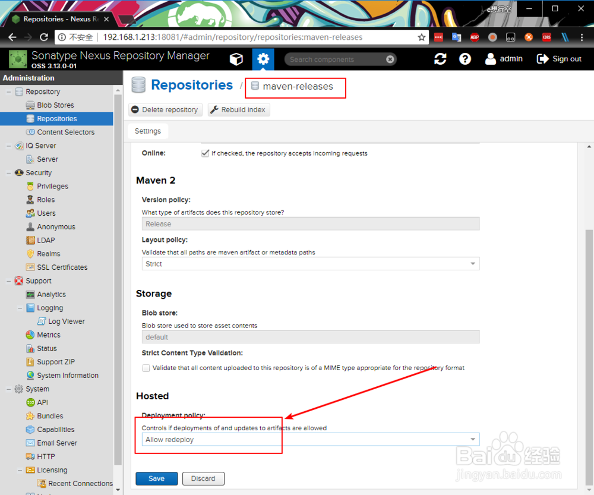Collapse the Security tree node

click(9, 172)
